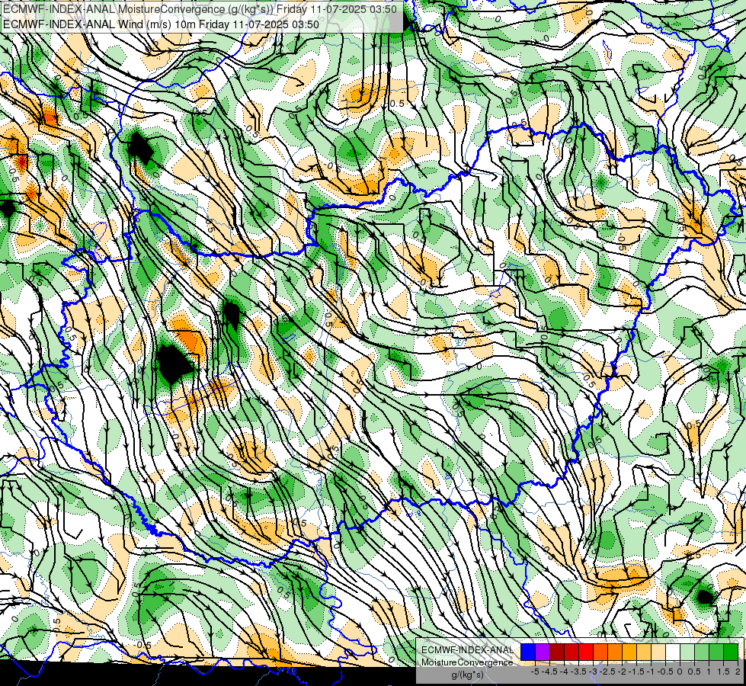
Task: Select legend swatch between 0 and 0.5
Action: [x=687, y=652]
